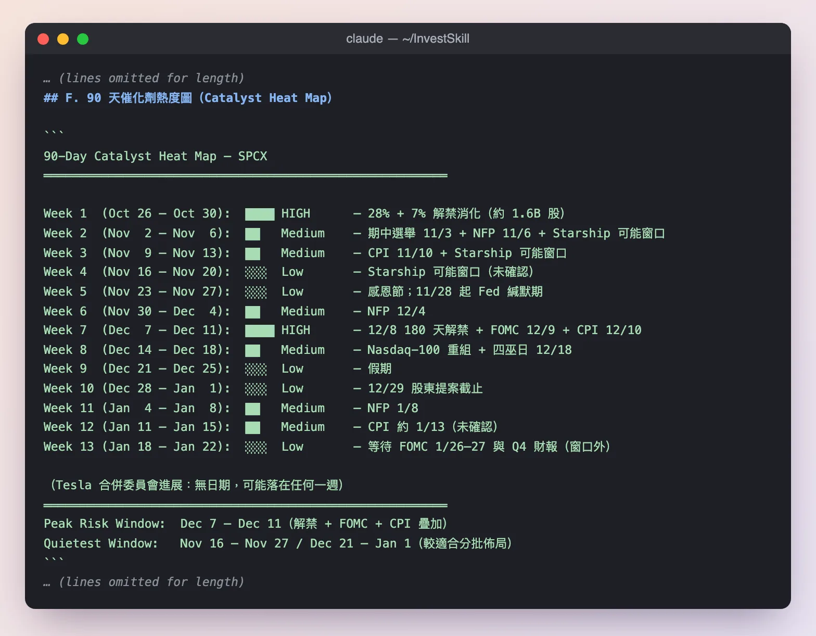Select the '90-Day Catalyst Heat Map — SPCX' line
The width and height of the screenshot is (816, 636).
[156, 156]
